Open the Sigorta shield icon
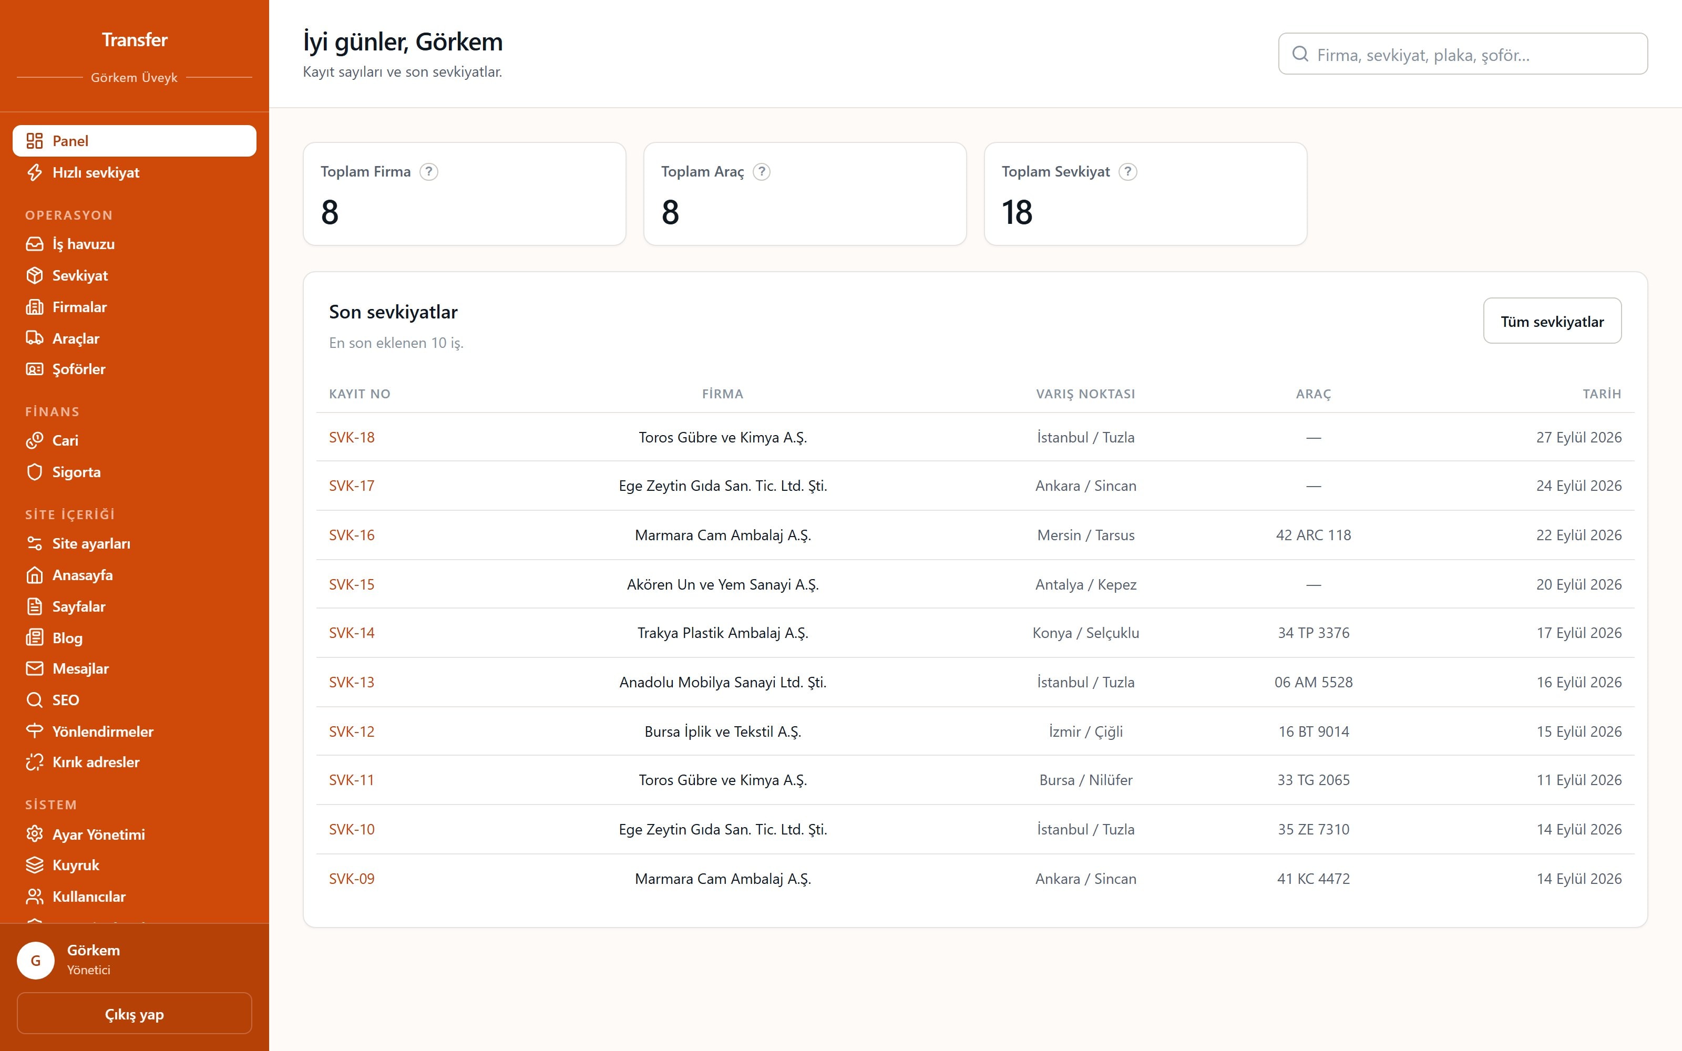 [34, 472]
